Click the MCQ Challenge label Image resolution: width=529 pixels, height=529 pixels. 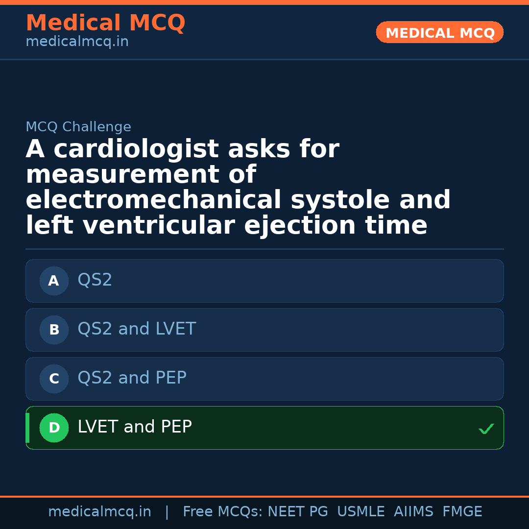click(x=78, y=127)
